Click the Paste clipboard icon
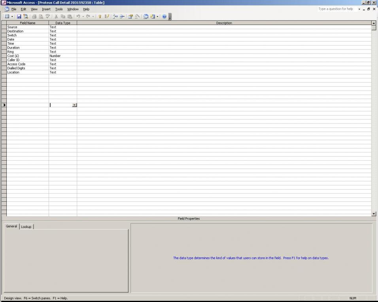The image size is (378, 302). pos(70,16)
